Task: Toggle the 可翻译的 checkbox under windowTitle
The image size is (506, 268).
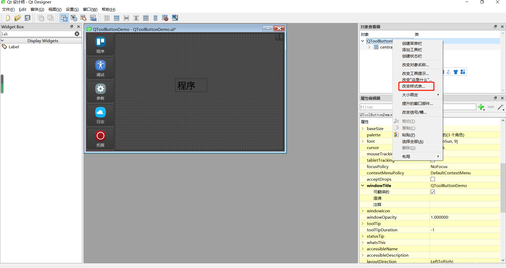Action: (433, 192)
